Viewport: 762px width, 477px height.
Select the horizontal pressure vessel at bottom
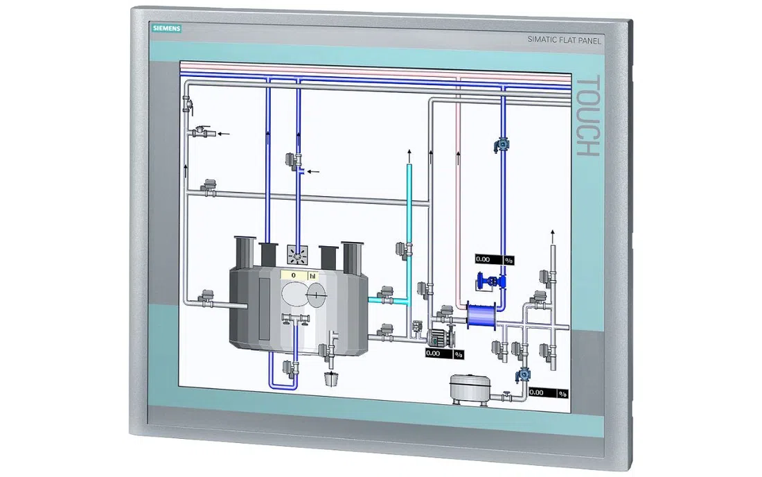469,388
